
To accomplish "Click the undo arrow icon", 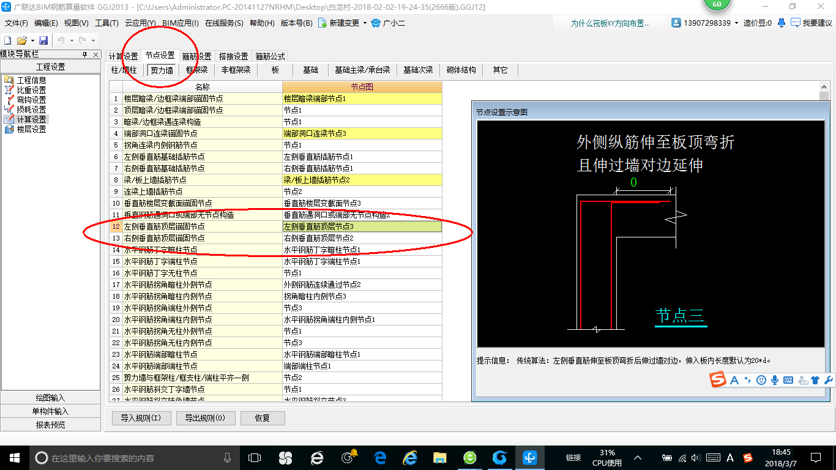I will pos(61,40).
